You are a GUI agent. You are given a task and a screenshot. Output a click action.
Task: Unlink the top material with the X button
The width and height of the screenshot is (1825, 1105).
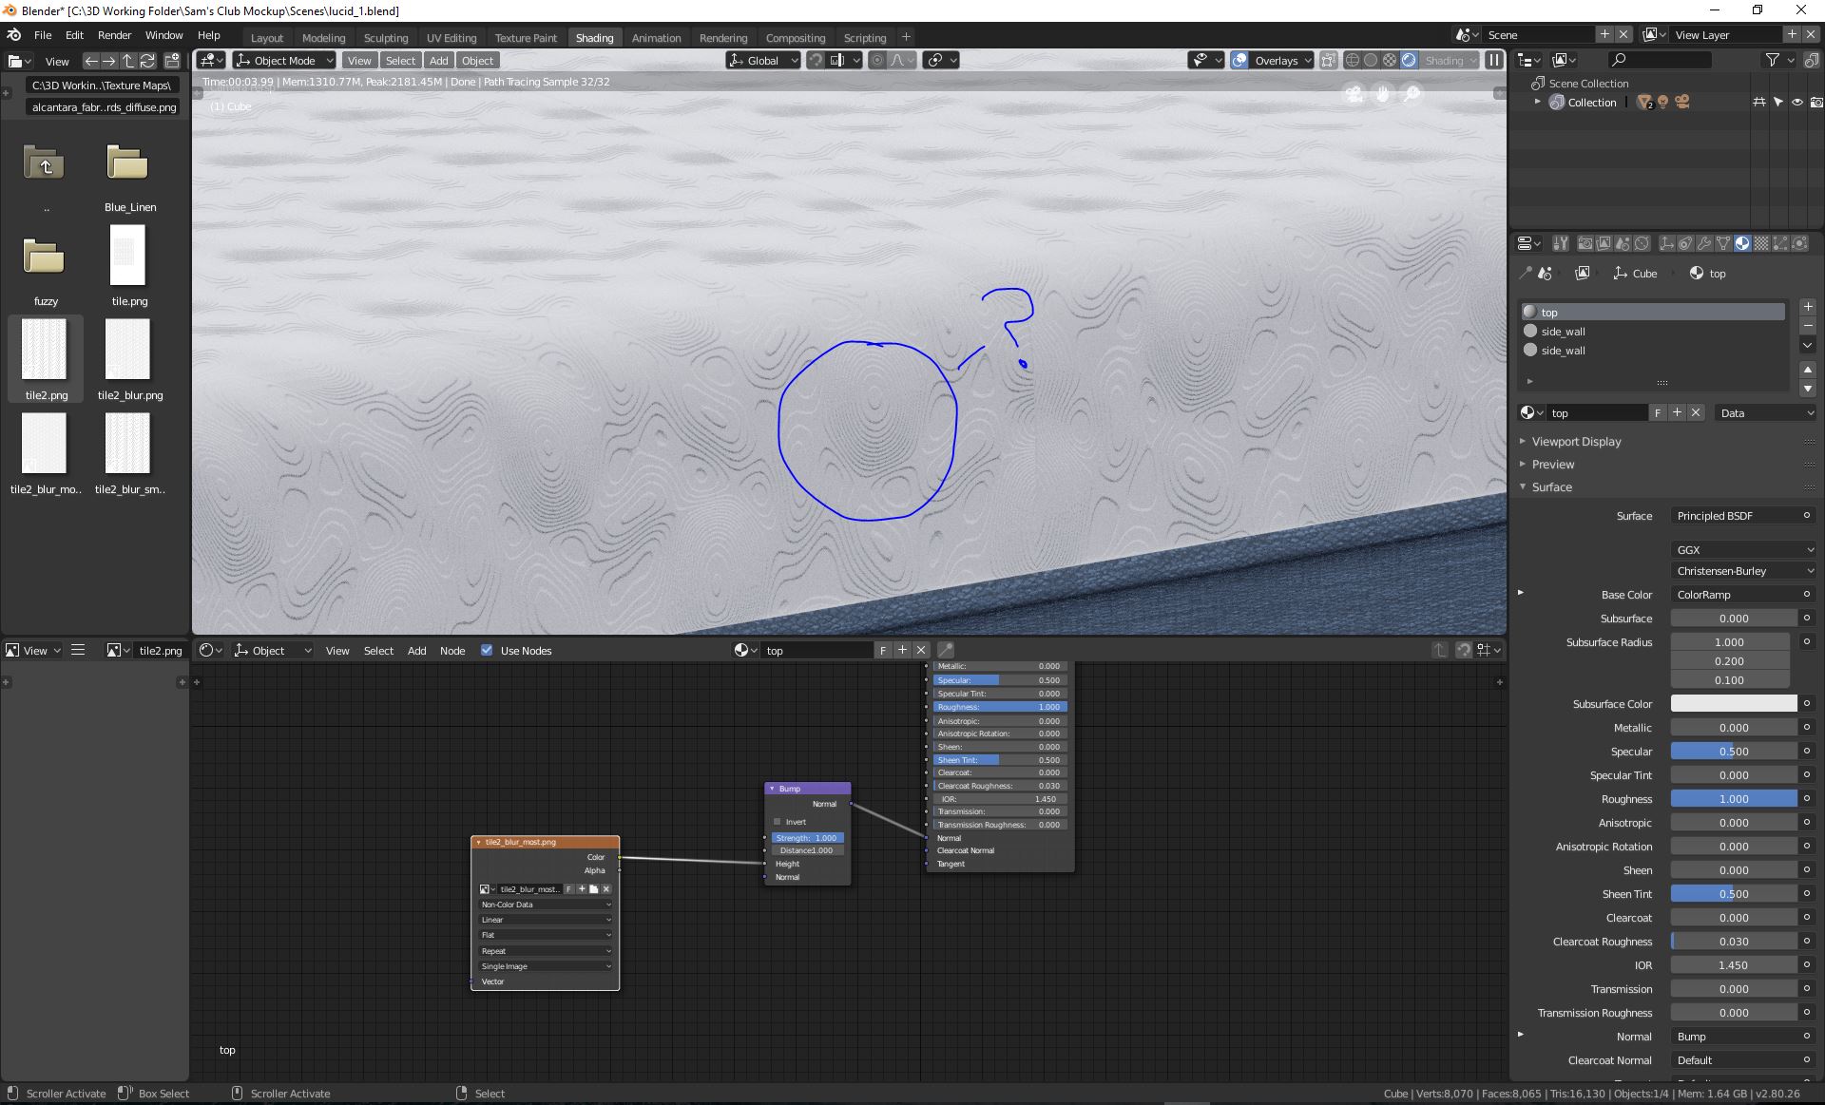click(x=1696, y=412)
